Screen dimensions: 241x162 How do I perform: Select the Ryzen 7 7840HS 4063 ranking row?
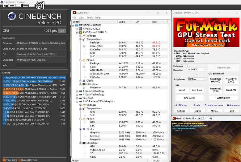[x=34, y=93]
